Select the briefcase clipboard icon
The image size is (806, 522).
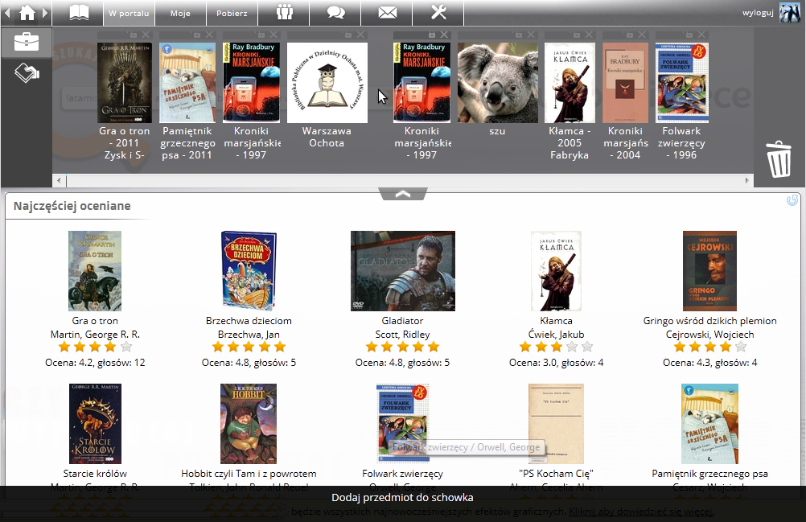coord(27,41)
